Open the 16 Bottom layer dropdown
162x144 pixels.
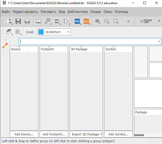click(54, 32)
